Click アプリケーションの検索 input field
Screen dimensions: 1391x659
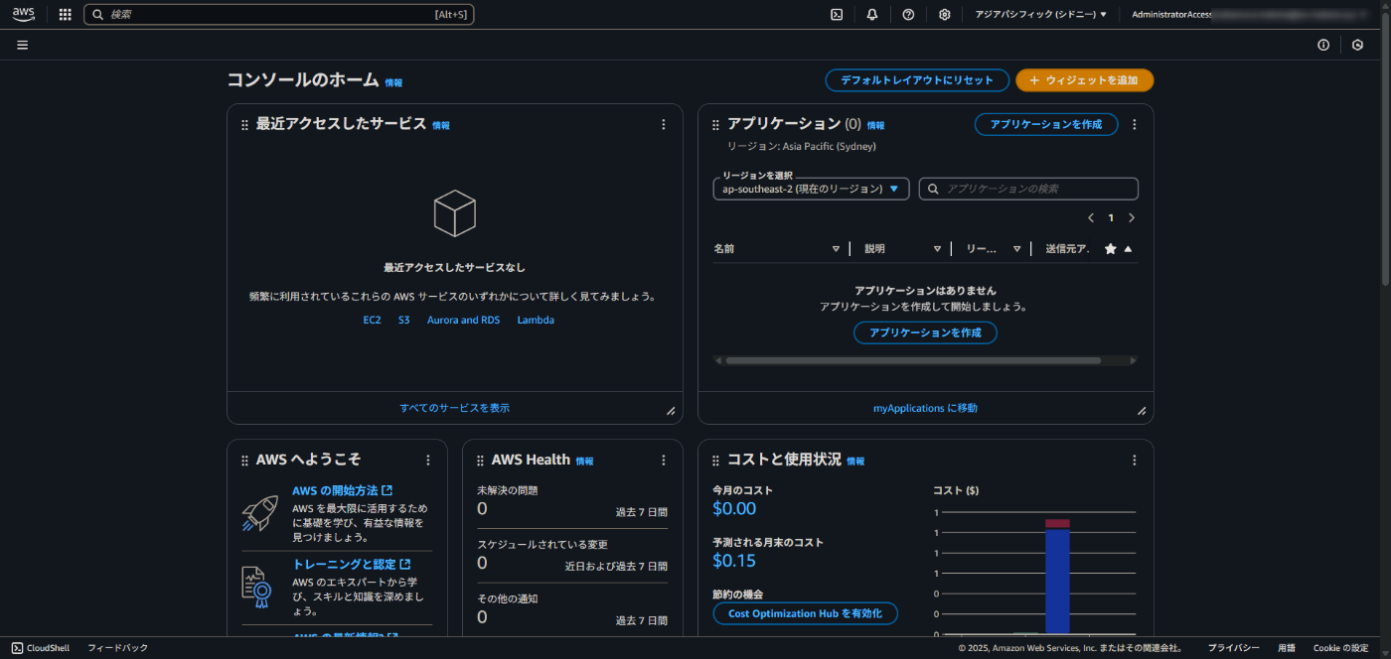tap(1028, 189)
